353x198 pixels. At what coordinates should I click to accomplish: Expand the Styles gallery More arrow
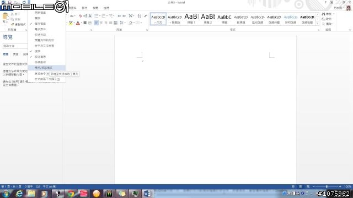tap(318, 23)
